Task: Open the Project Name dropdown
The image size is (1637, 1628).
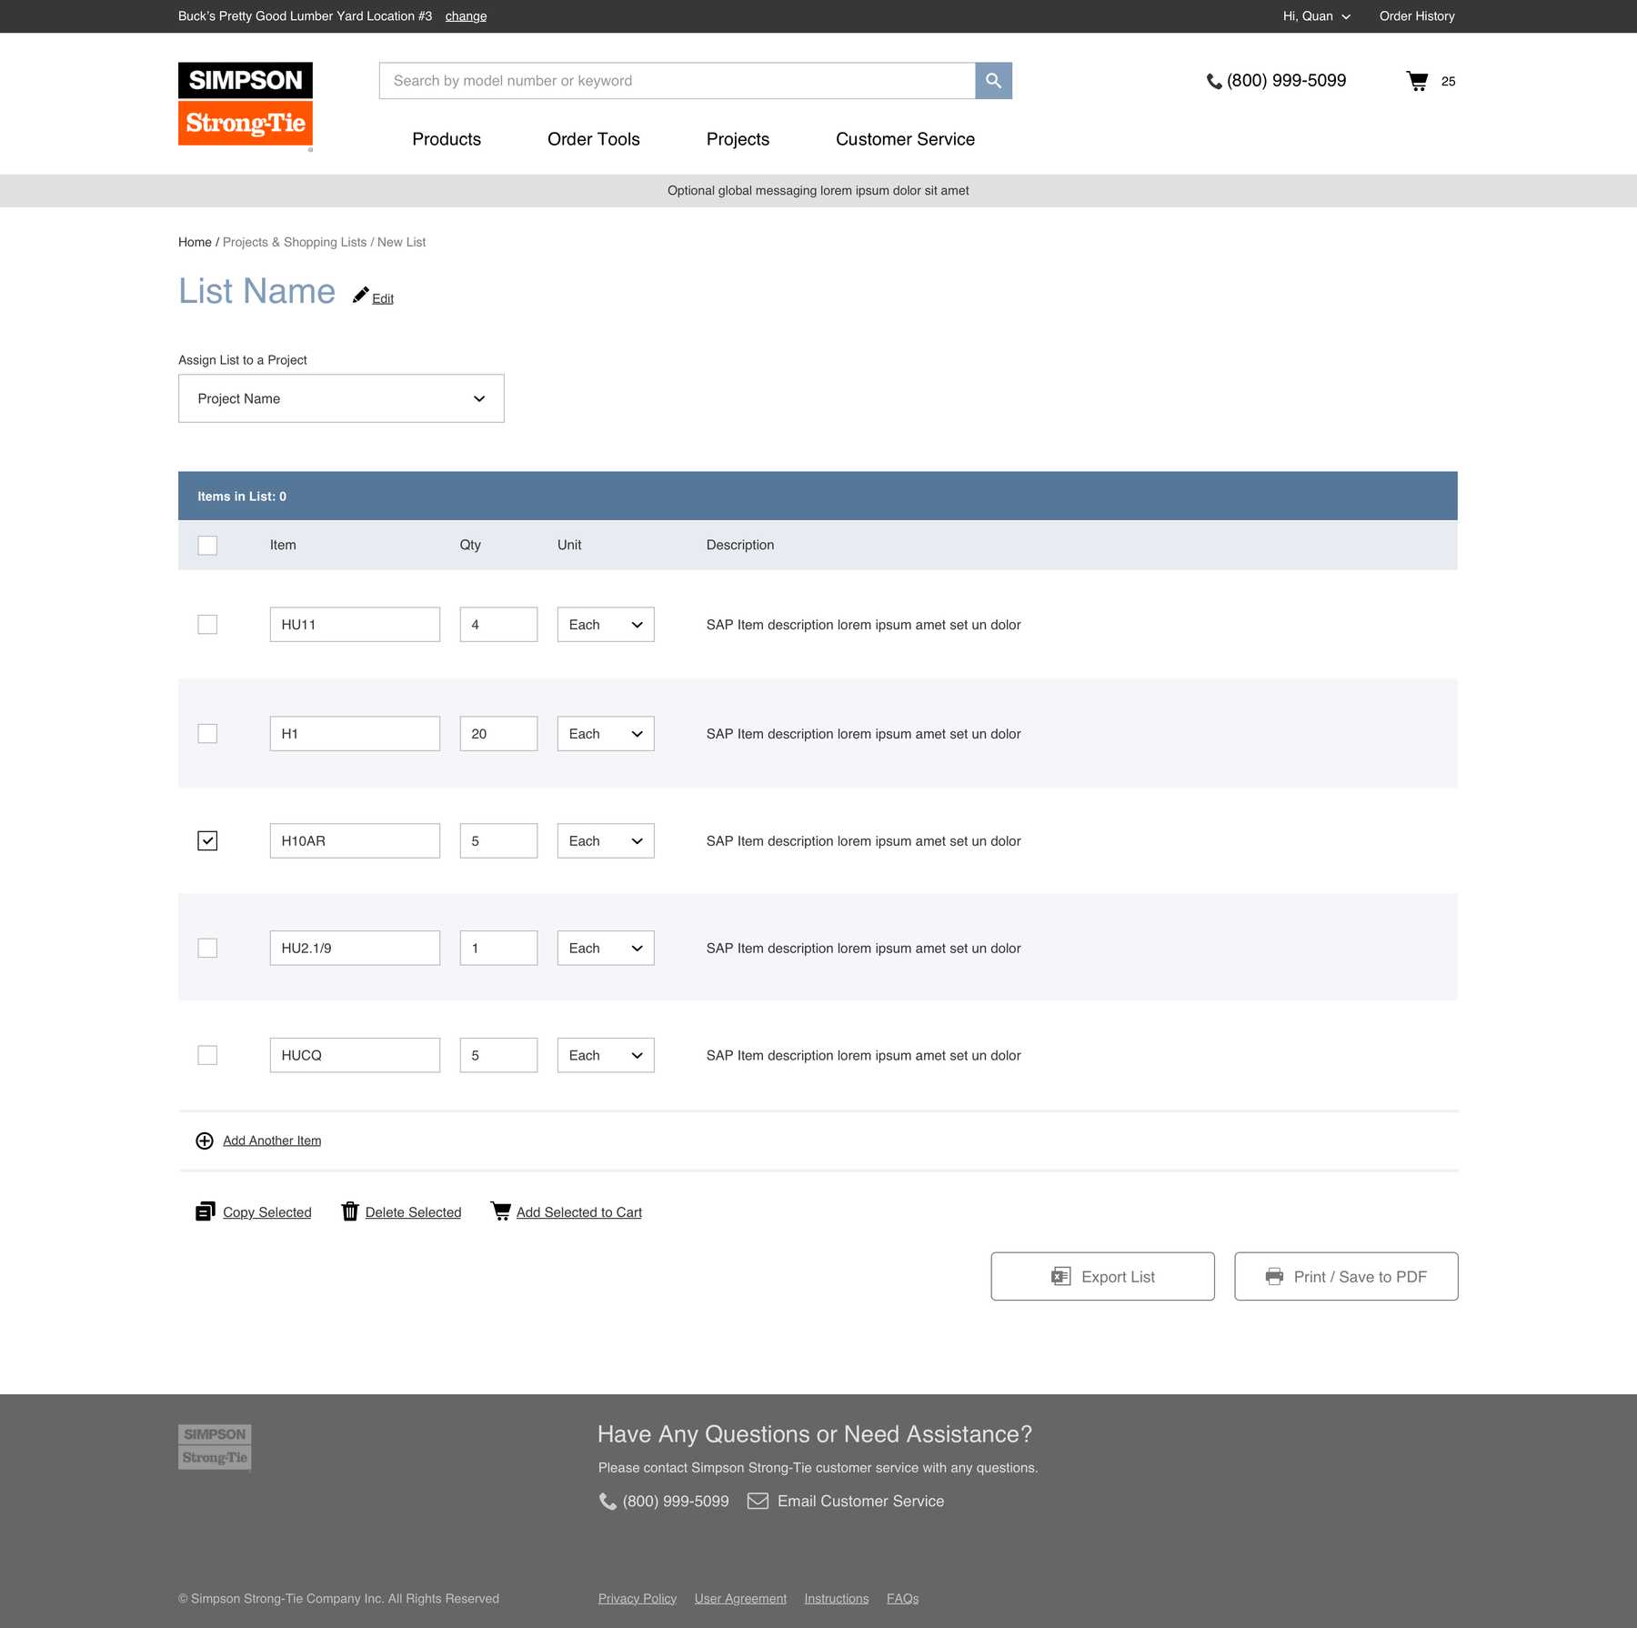Action: (x=341, y=398)
